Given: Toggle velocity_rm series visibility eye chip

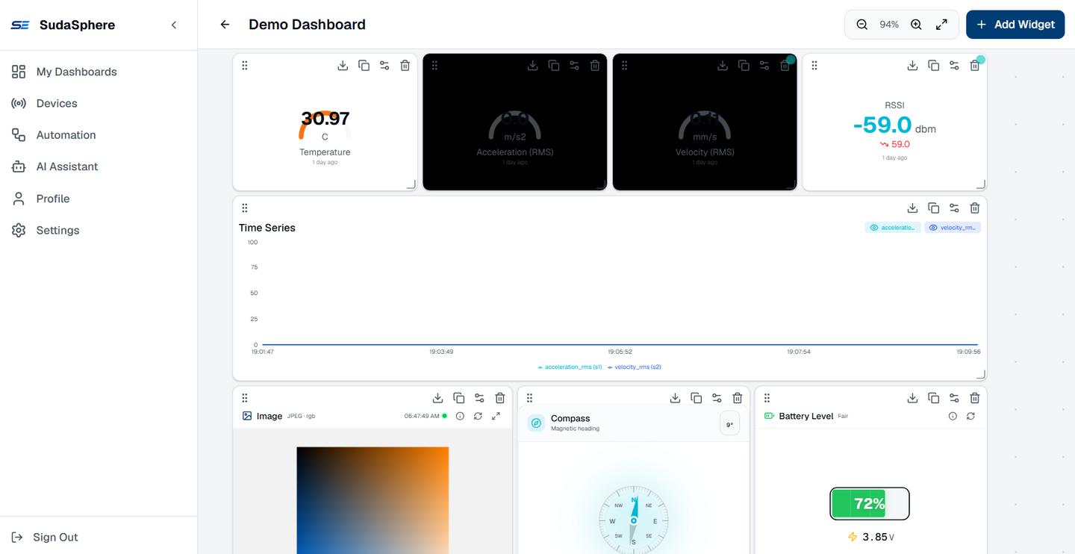Looking at the screenshot, I should (953, 228).
